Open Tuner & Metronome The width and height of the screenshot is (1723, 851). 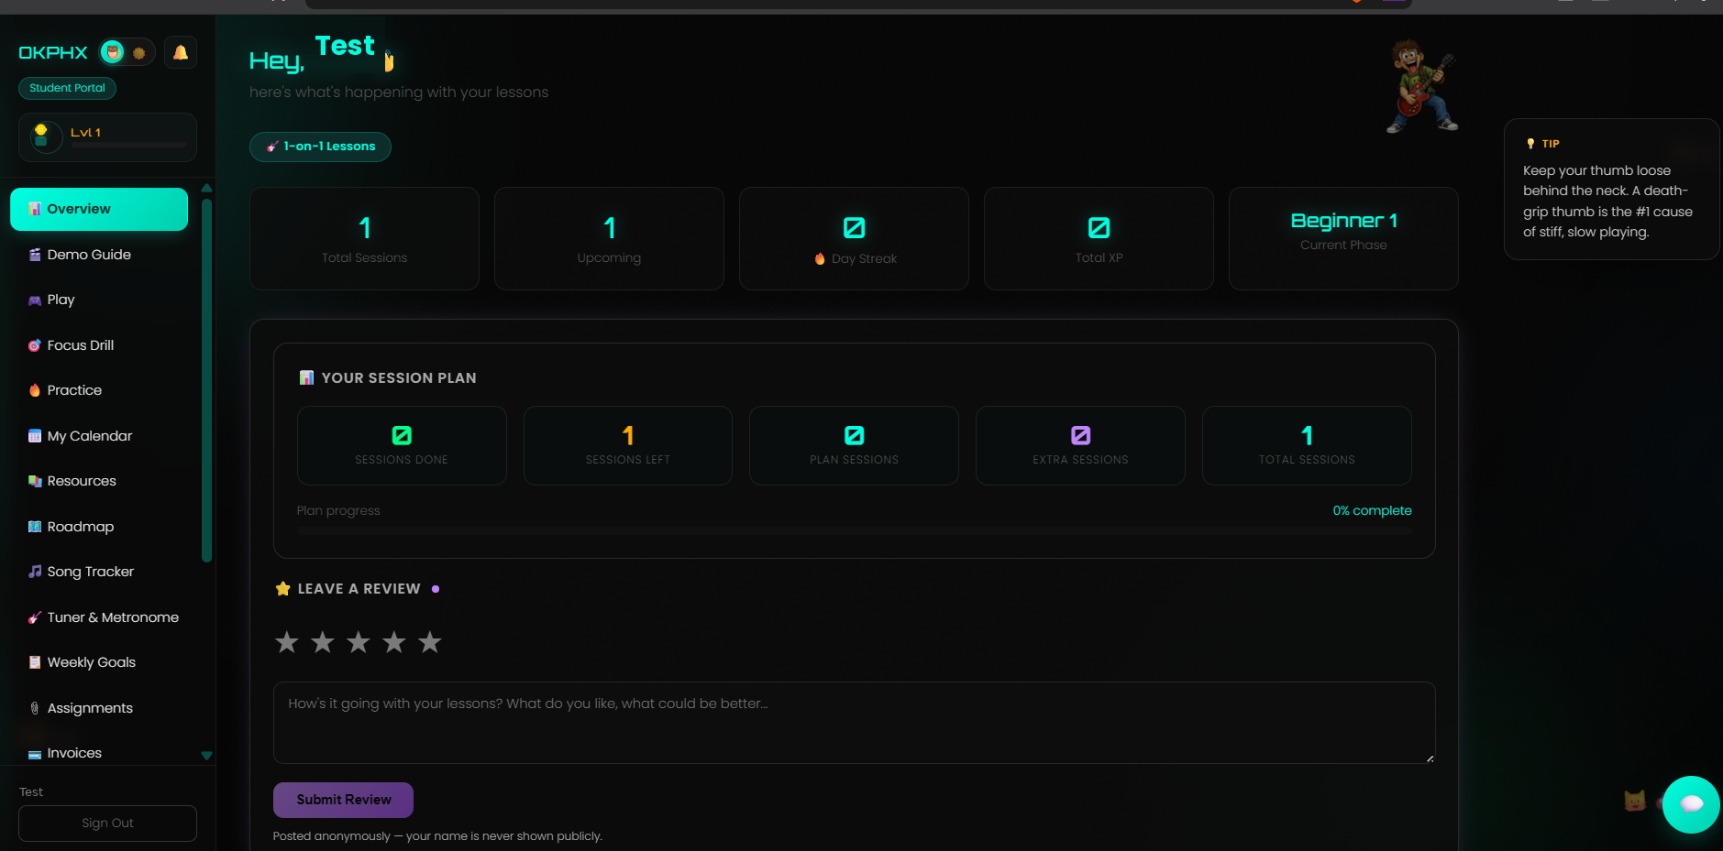[99, 617]
